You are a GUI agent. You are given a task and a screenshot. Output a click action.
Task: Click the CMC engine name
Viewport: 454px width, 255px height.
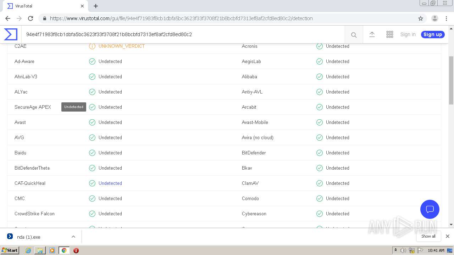click(20, 198)
